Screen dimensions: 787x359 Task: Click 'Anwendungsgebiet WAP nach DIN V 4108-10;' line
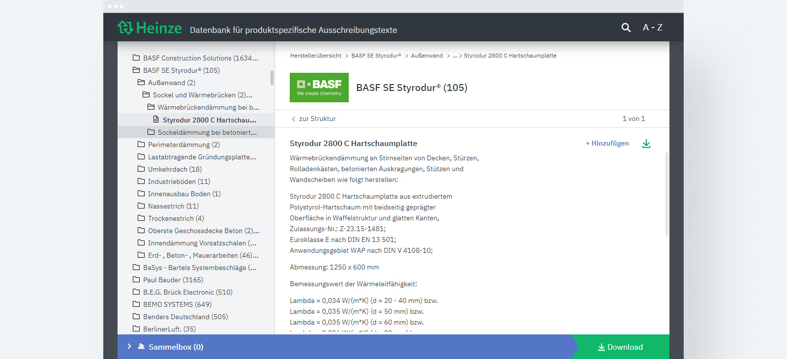[x=361, y=250]
